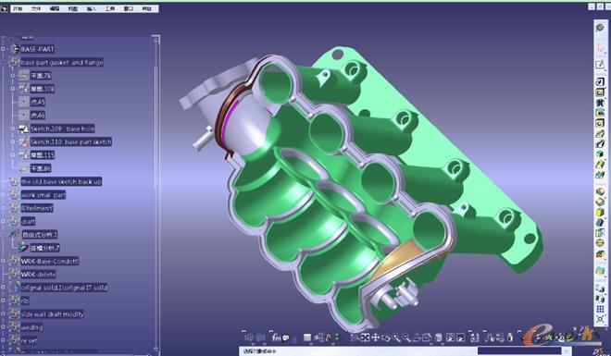Open the f(x) Formula tool
611x356 pixels.
tap(277, 338)
